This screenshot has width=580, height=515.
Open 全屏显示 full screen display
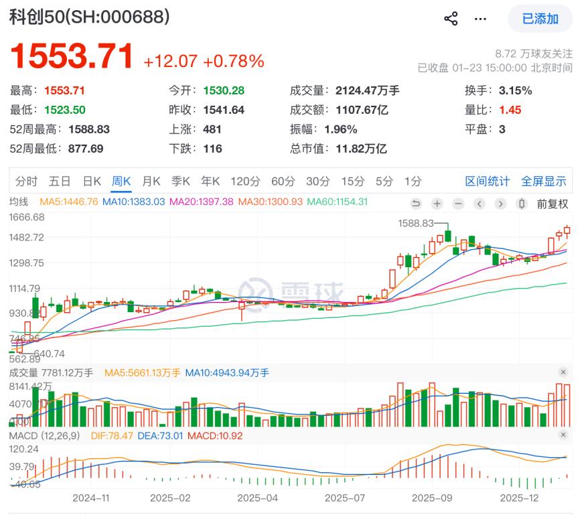coord(546,181)
